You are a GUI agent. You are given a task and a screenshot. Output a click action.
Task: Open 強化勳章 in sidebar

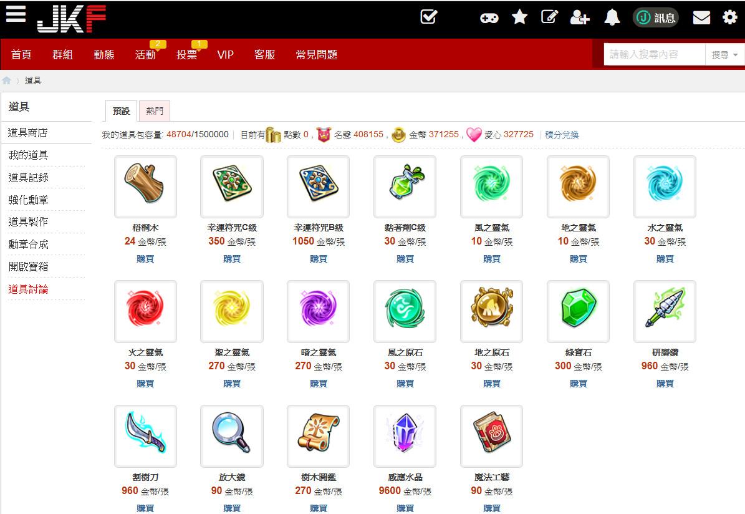(28, 200)
